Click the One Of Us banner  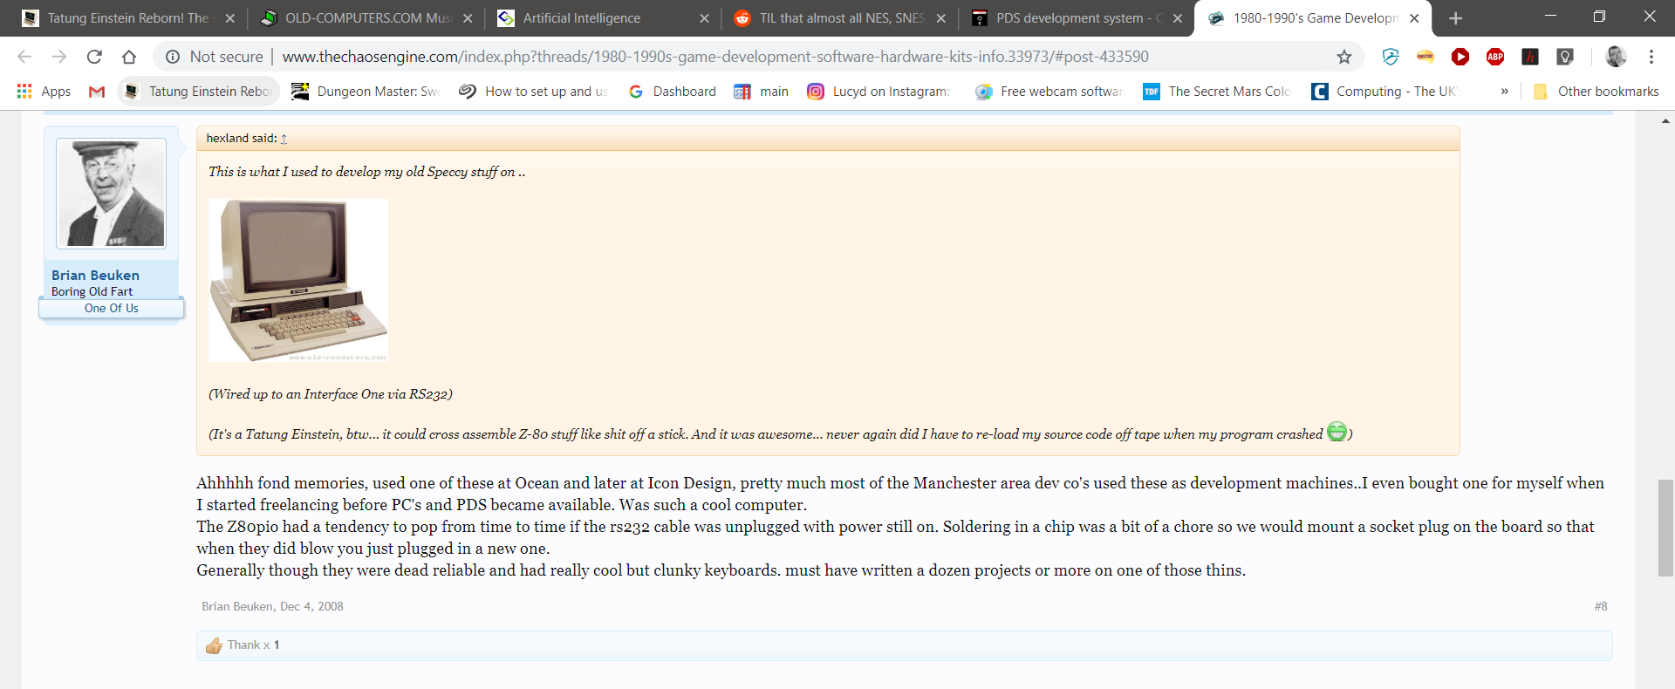tap(111, 309)
